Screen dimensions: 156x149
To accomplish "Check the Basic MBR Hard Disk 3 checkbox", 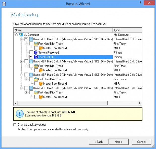I will click(26, 88).
